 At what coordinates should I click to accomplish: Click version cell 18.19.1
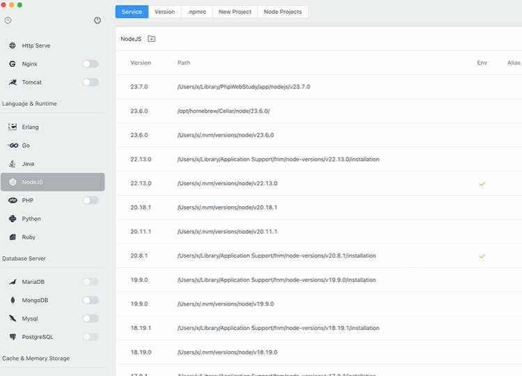(x=141, y=328)
